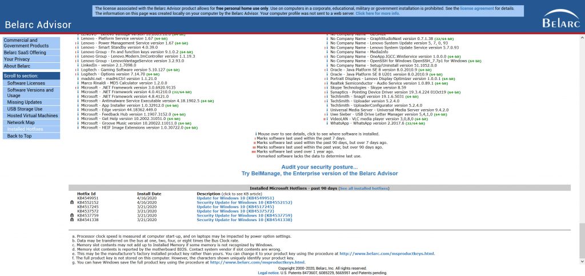Viewport: 585px width, 276px height.
Task: Open Update for Windows 10 KB4537572 article
Action: (x=235, y=211)
